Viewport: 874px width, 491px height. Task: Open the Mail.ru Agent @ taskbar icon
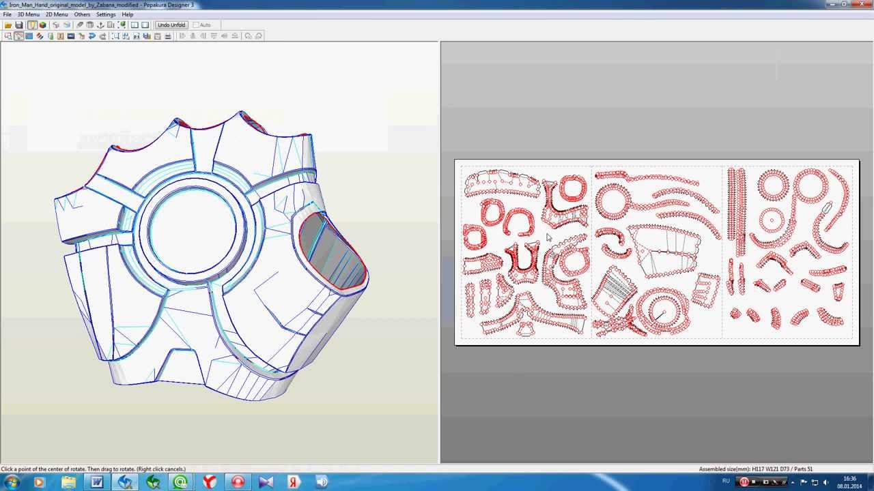click(x=181, y=482)
